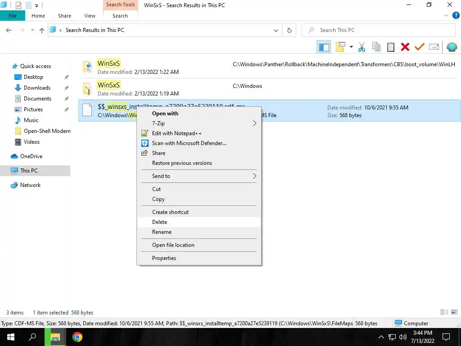Choose Cut in the context menu
The height and width of the screenshot is (346, 461).
pyautogui.click(x=199, y=189)
